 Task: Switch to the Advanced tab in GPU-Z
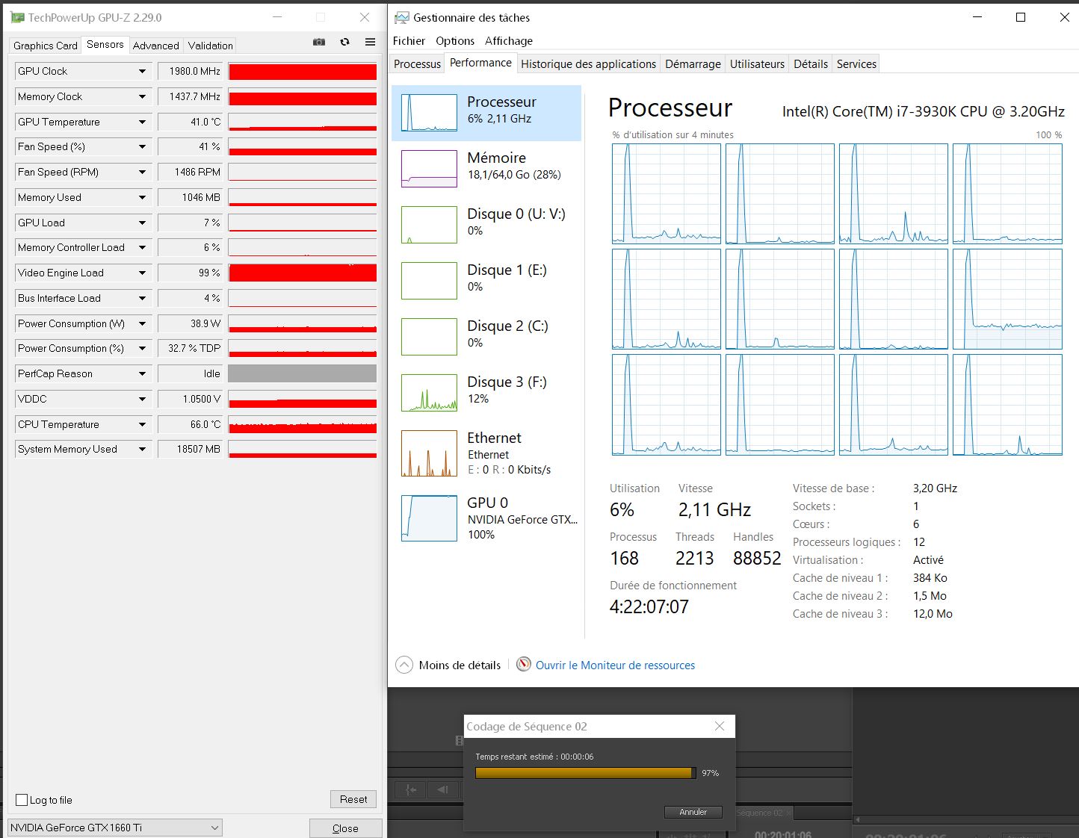coord(155,46)
